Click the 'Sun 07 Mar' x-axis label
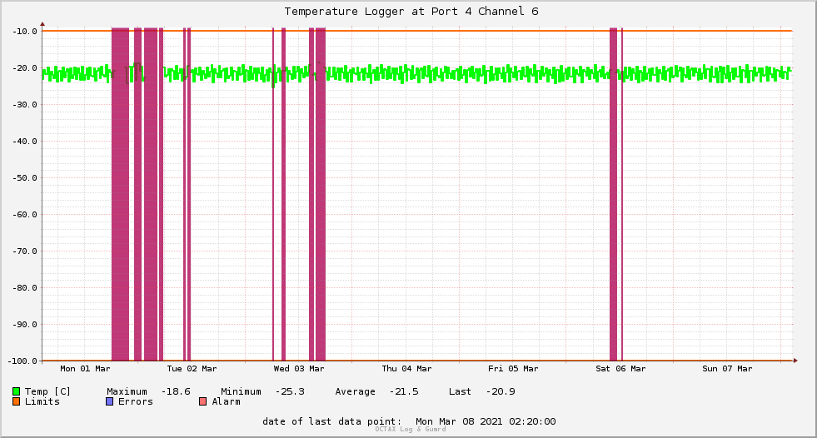Viewport: 817px width, 438px height. coord(727,369)
